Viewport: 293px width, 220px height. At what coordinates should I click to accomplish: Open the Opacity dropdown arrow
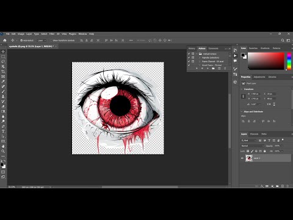tap(282, 146)
